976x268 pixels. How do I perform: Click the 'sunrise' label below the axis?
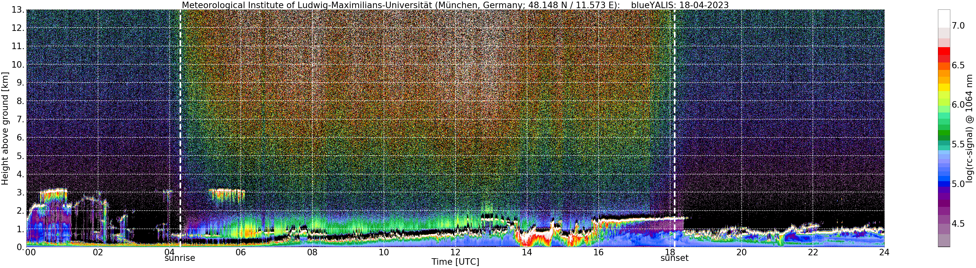tap(180, 258)
